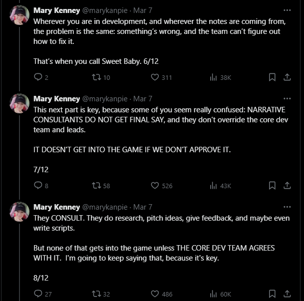Screen dimensions: 304x301
Task: View analytics showing 43K views
Action: point(220,186)
